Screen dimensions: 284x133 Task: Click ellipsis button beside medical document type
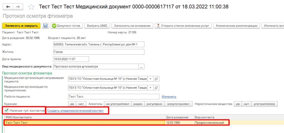142,67
